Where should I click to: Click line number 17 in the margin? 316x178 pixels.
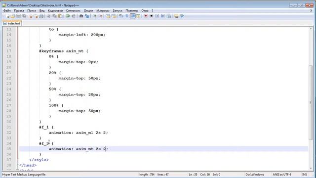click(x=9, y=51)
